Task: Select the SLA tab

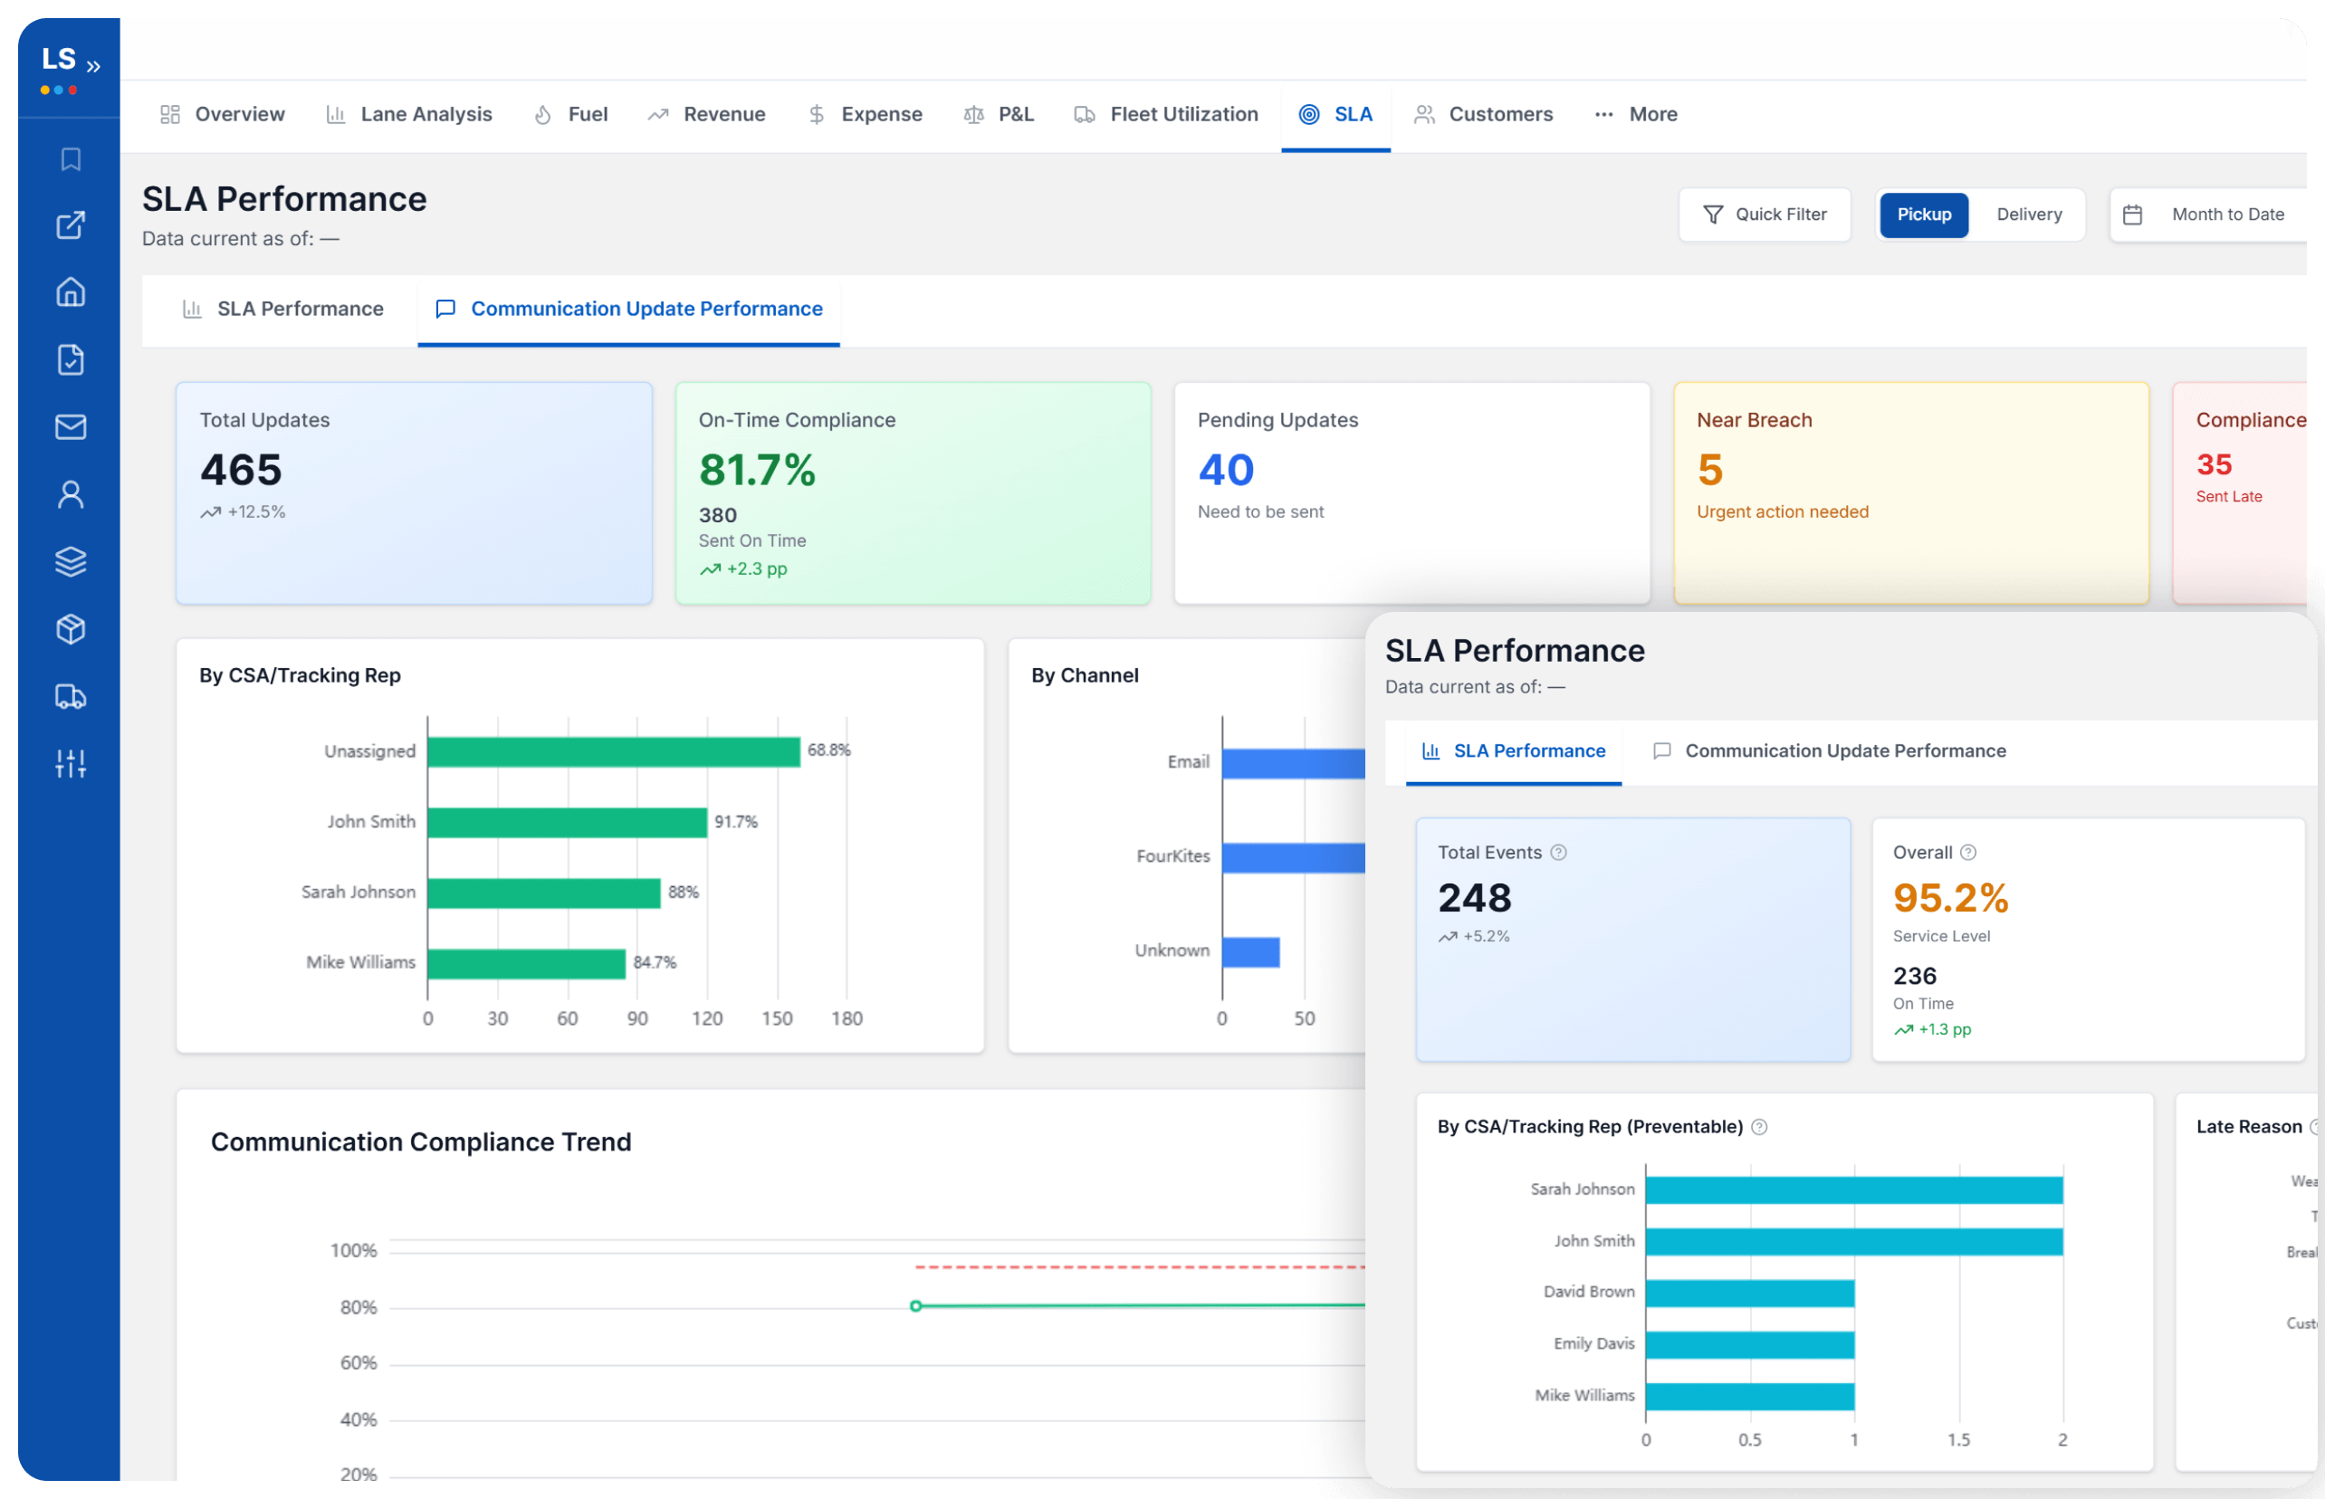Action: (x=1335, y=114)
